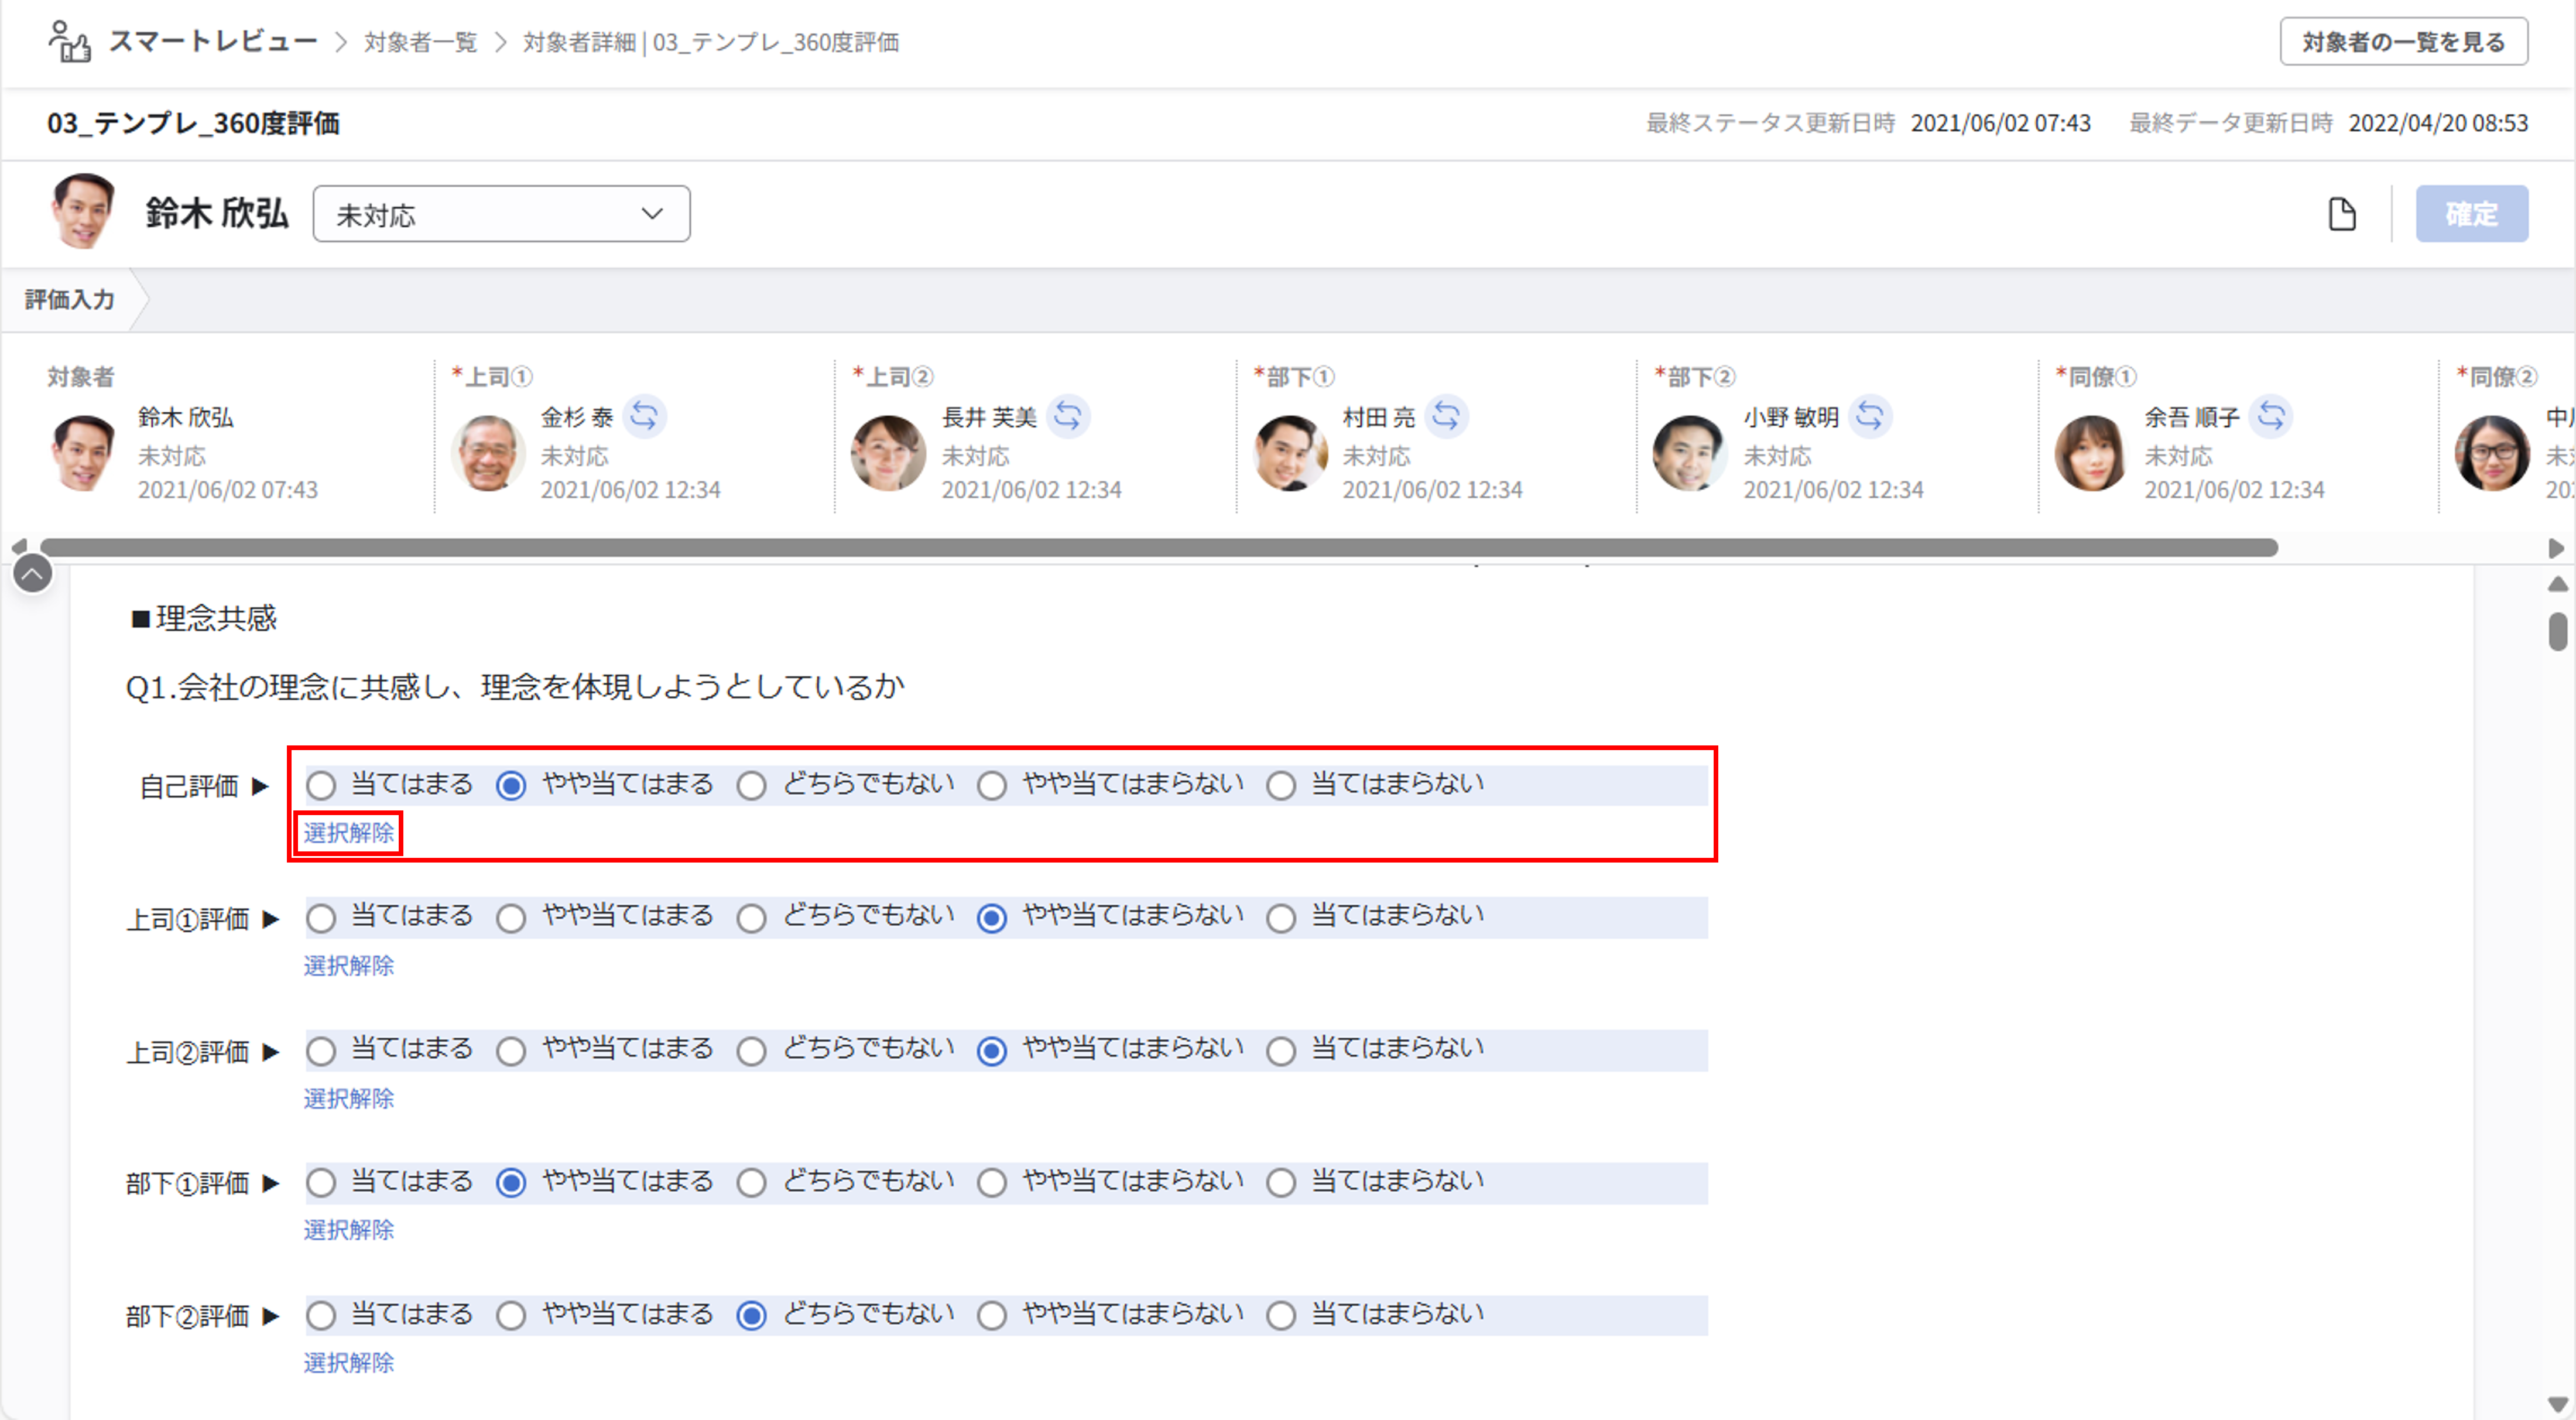Open the 未対応 status dropdown
This screenshot has height=1420, width=2576.
pyautogui.click(x=501, y=214)
